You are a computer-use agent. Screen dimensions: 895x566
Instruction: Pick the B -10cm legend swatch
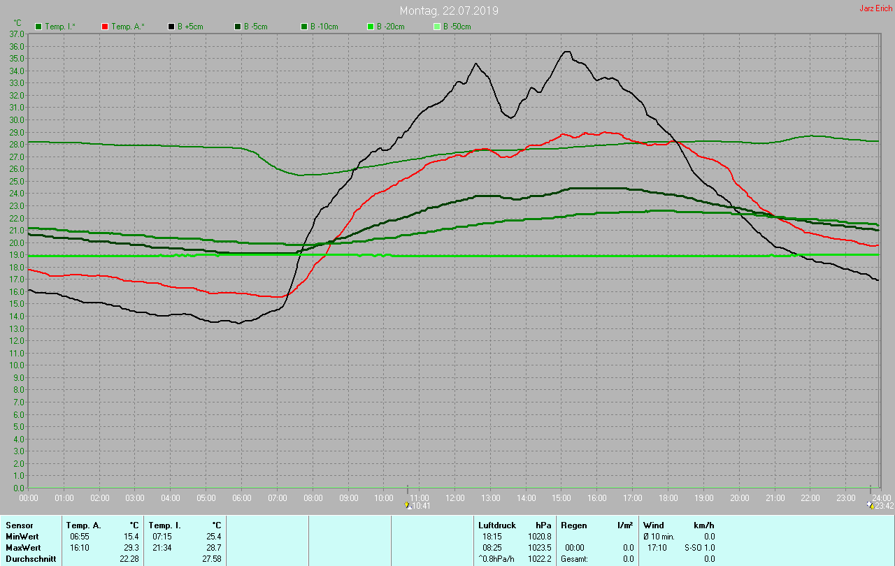[x=304, y=27]
